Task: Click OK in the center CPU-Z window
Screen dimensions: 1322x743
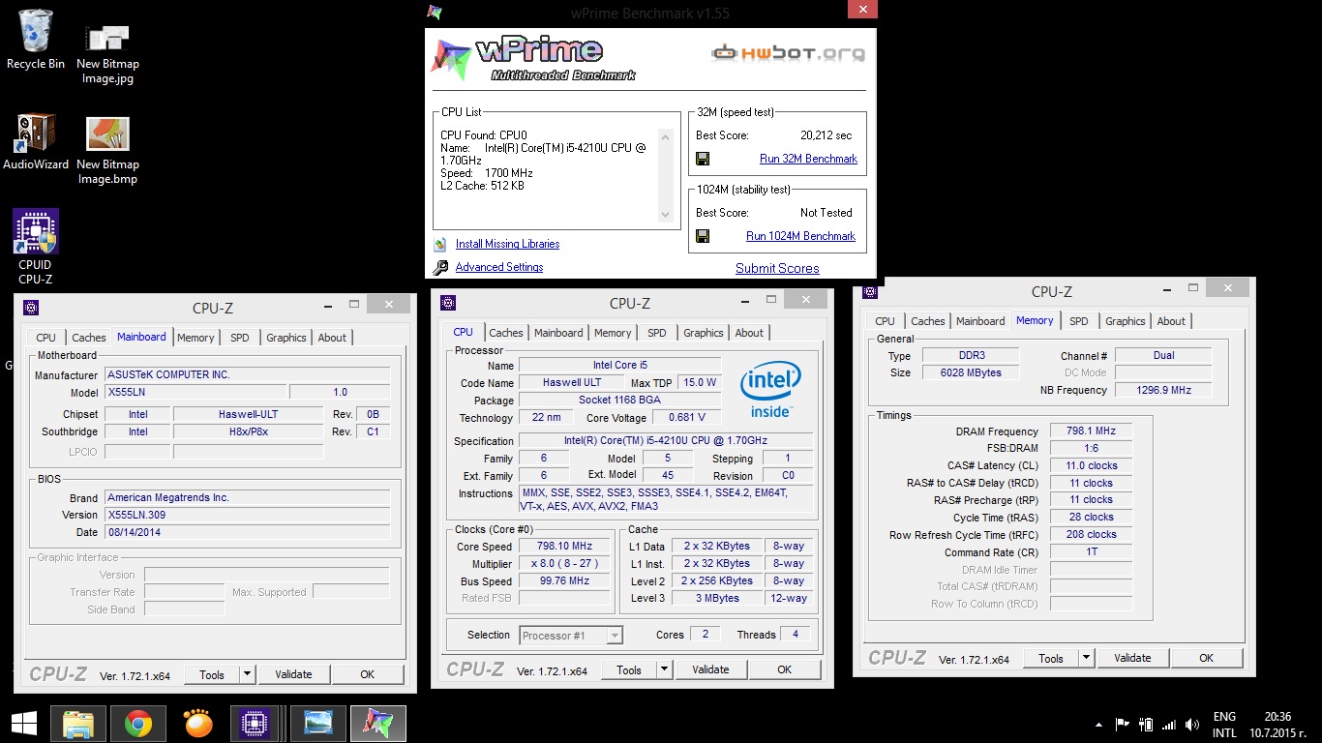Action: click(785, 669)
